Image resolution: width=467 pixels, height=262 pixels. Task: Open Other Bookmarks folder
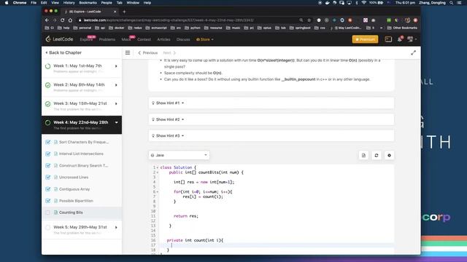pyautogui.click(x=402, y=28)
